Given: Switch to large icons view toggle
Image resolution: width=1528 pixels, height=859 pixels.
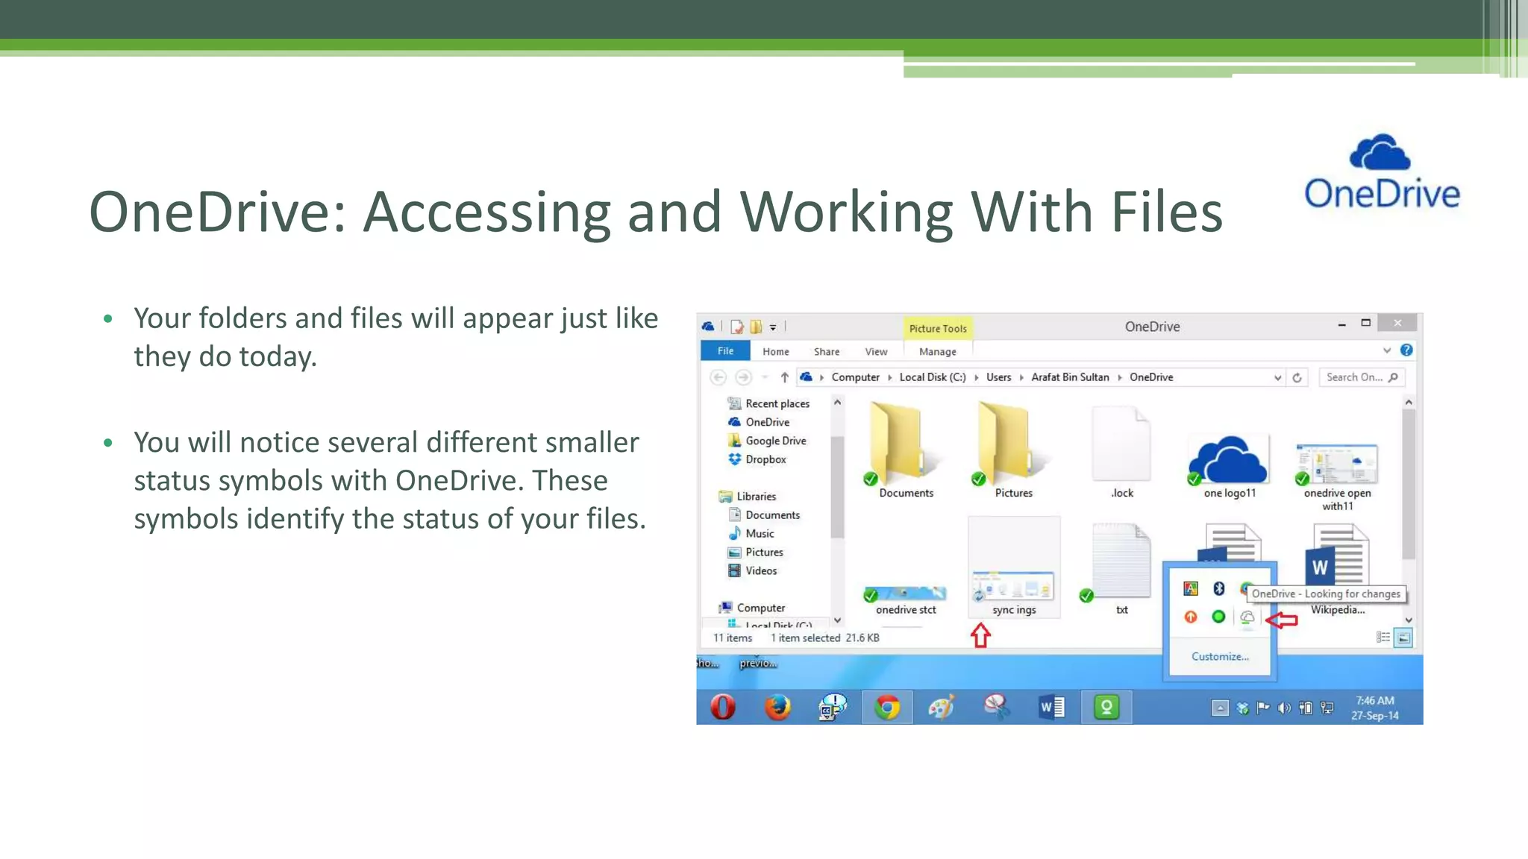Looking at the screenshot, I should (x=1403, y=638).
